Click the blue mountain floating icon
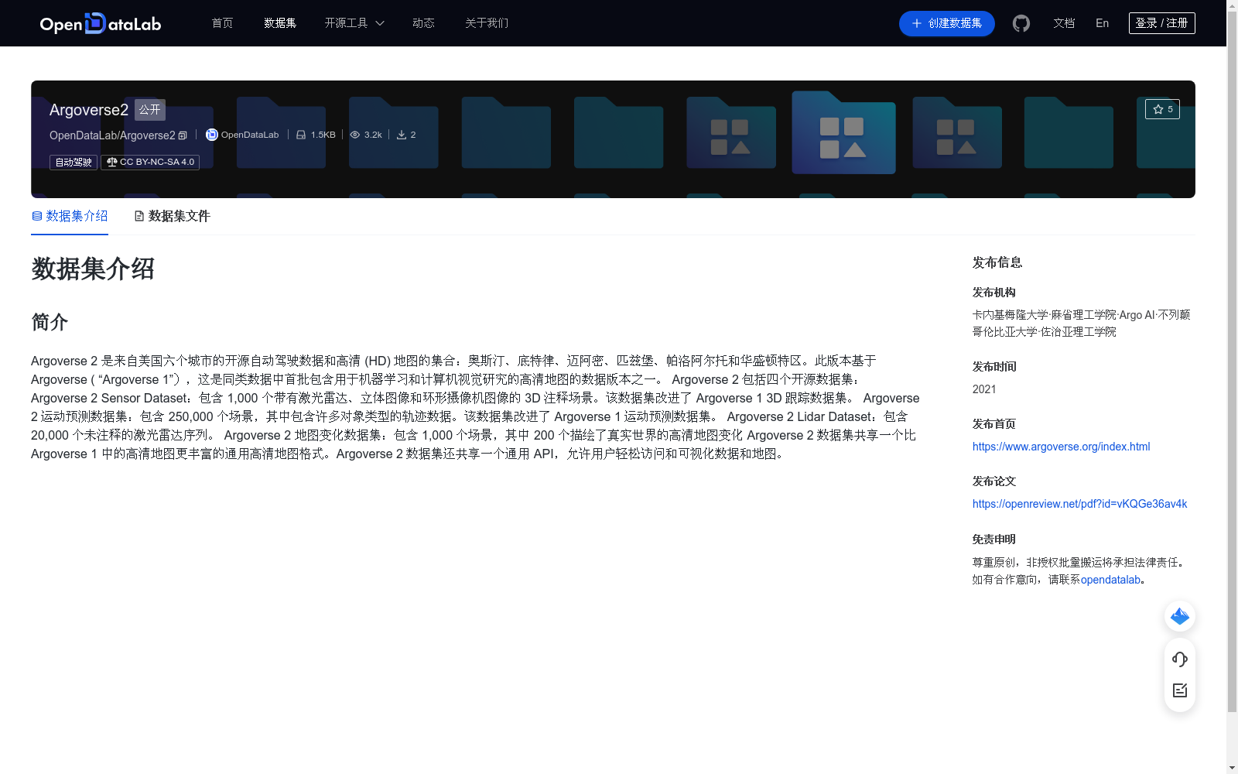 tap(1179, 616)
